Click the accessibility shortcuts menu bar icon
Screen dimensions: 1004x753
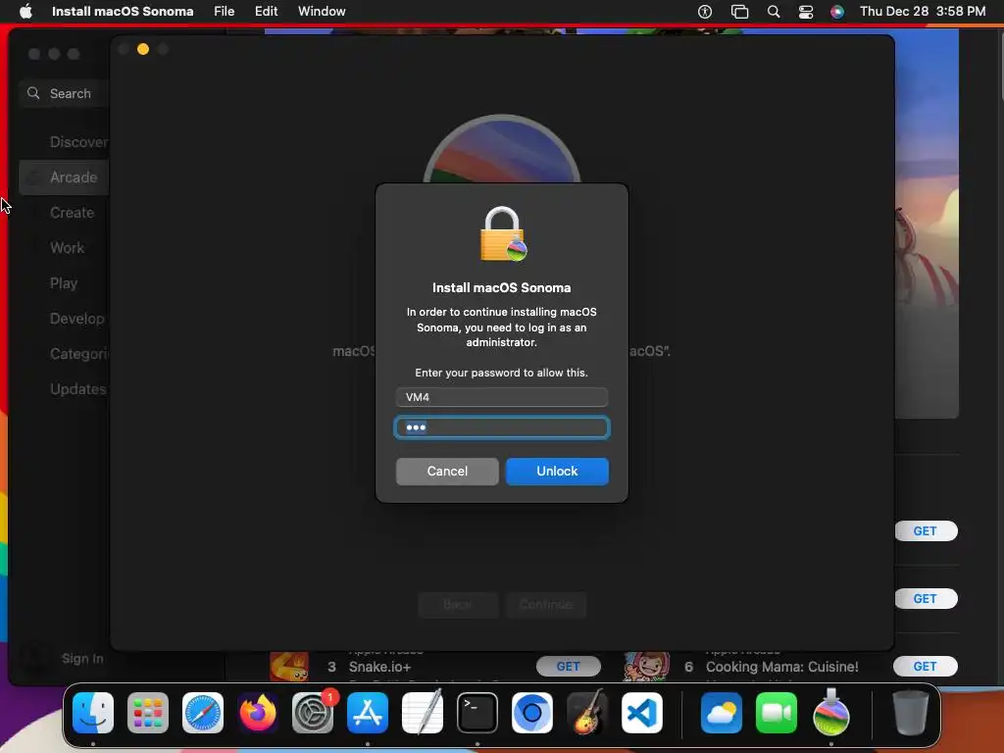[x=705, y=12]
